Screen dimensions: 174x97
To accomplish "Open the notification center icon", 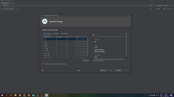I will 171,95.
